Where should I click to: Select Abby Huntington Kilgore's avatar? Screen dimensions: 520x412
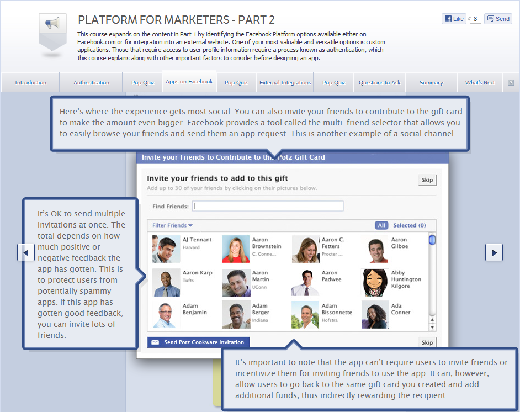click(375, 282)
